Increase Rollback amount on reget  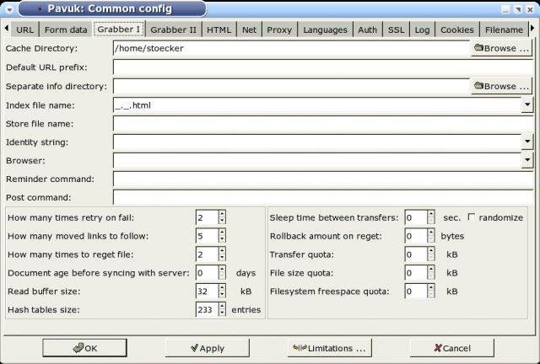[431, 233]
